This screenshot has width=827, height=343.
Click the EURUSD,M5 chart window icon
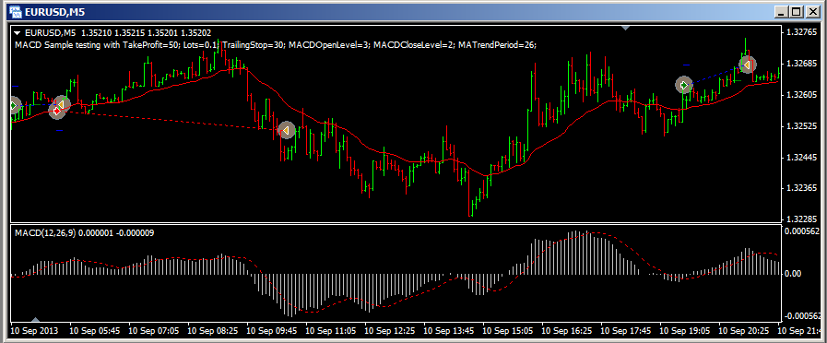point(16,11)
